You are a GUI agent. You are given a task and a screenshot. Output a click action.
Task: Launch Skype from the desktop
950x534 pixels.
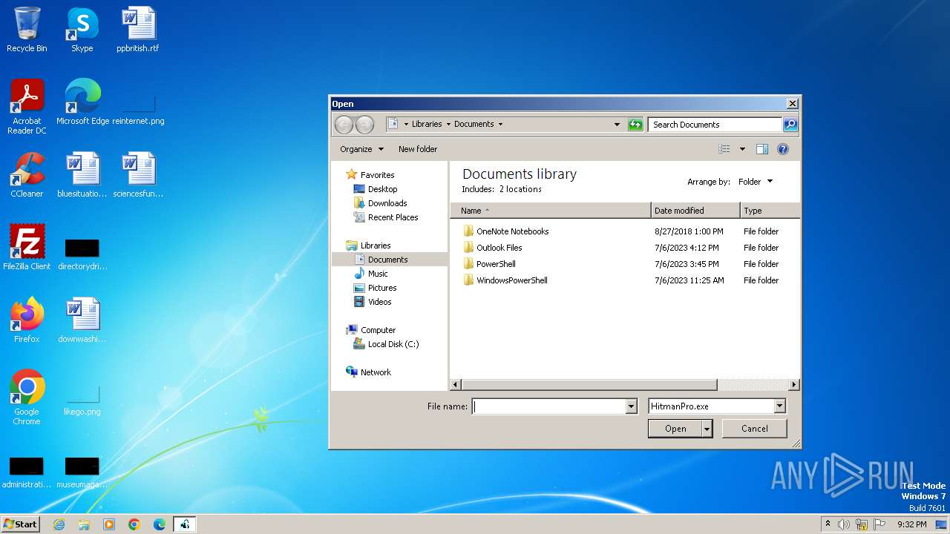click(x=82, y=30)
